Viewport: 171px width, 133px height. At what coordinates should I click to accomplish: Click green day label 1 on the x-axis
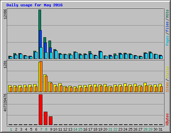pyautogui.click(x=11, y=129)
